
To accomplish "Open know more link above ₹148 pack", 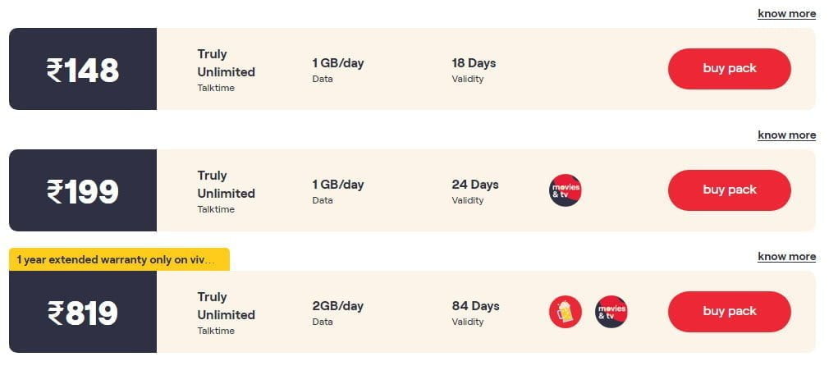I will [786, 14].
